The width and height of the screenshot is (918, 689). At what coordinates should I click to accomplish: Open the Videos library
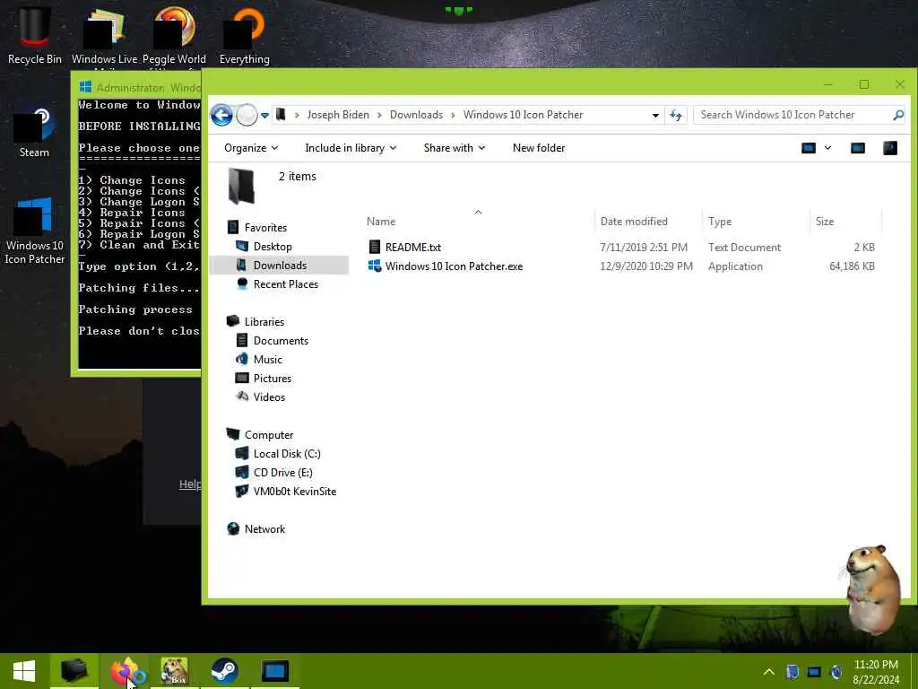click(x=269, y=397)
